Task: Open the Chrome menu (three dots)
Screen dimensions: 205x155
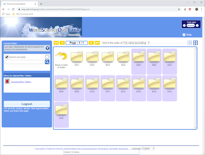Action: (201, 9)
